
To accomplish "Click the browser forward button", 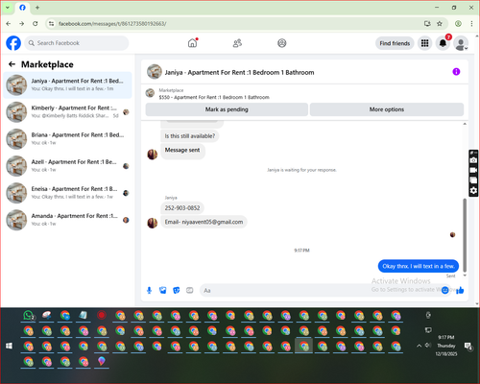I will pyautogui.click(x=21, y=24).
